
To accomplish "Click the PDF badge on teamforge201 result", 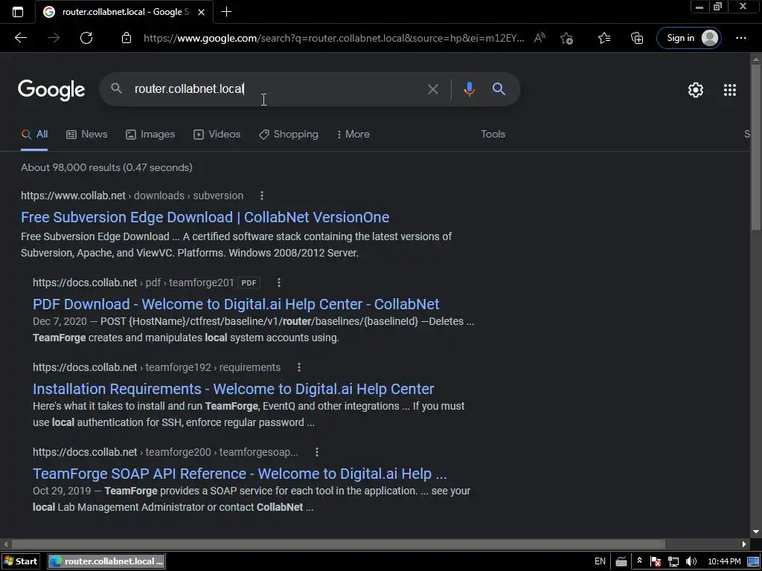I will click(249, 283).
